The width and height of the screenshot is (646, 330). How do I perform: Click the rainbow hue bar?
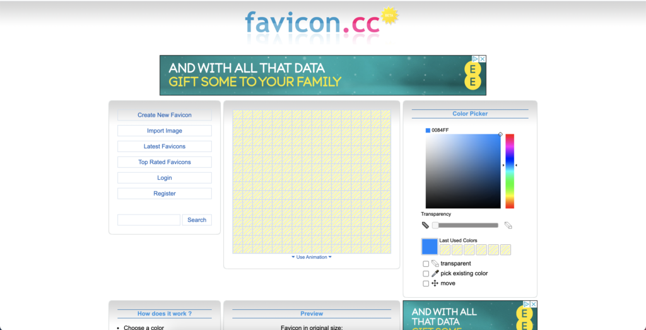coord(510,171)
